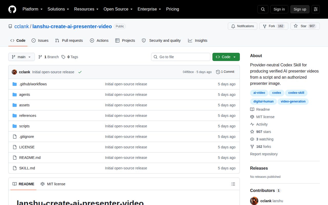This screenshot has height=205, width=328.
Task: Open the search magnifier icon
Action: pos(263,9)
